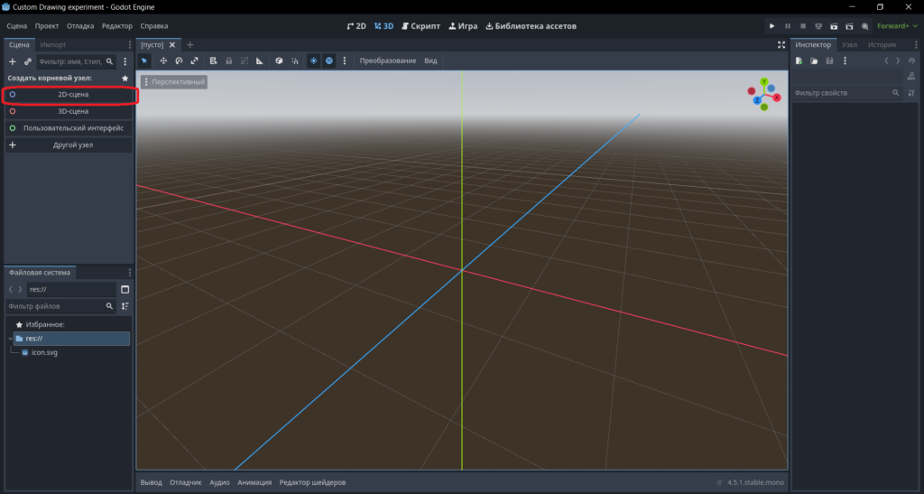Create a new resource in Inspector

pyautogui.click(x=799, y=61)
